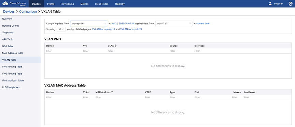Click the Comparison breadcrumb link
The height and width of the screenshot is (127, 295).
tap(28, 12)
